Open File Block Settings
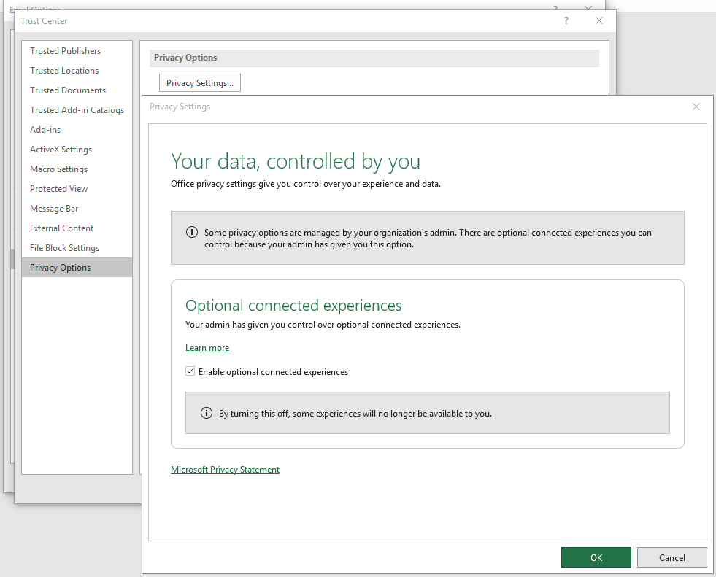Viewport: 716px width, 577px height. point(64,247)
